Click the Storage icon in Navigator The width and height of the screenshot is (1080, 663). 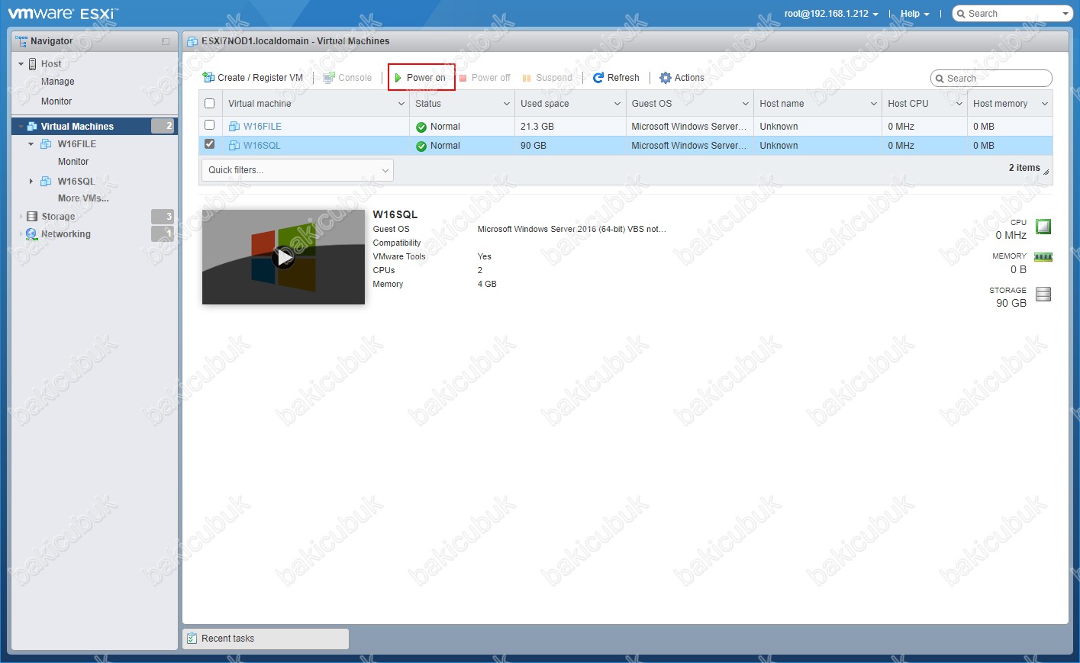coord(32,217)
